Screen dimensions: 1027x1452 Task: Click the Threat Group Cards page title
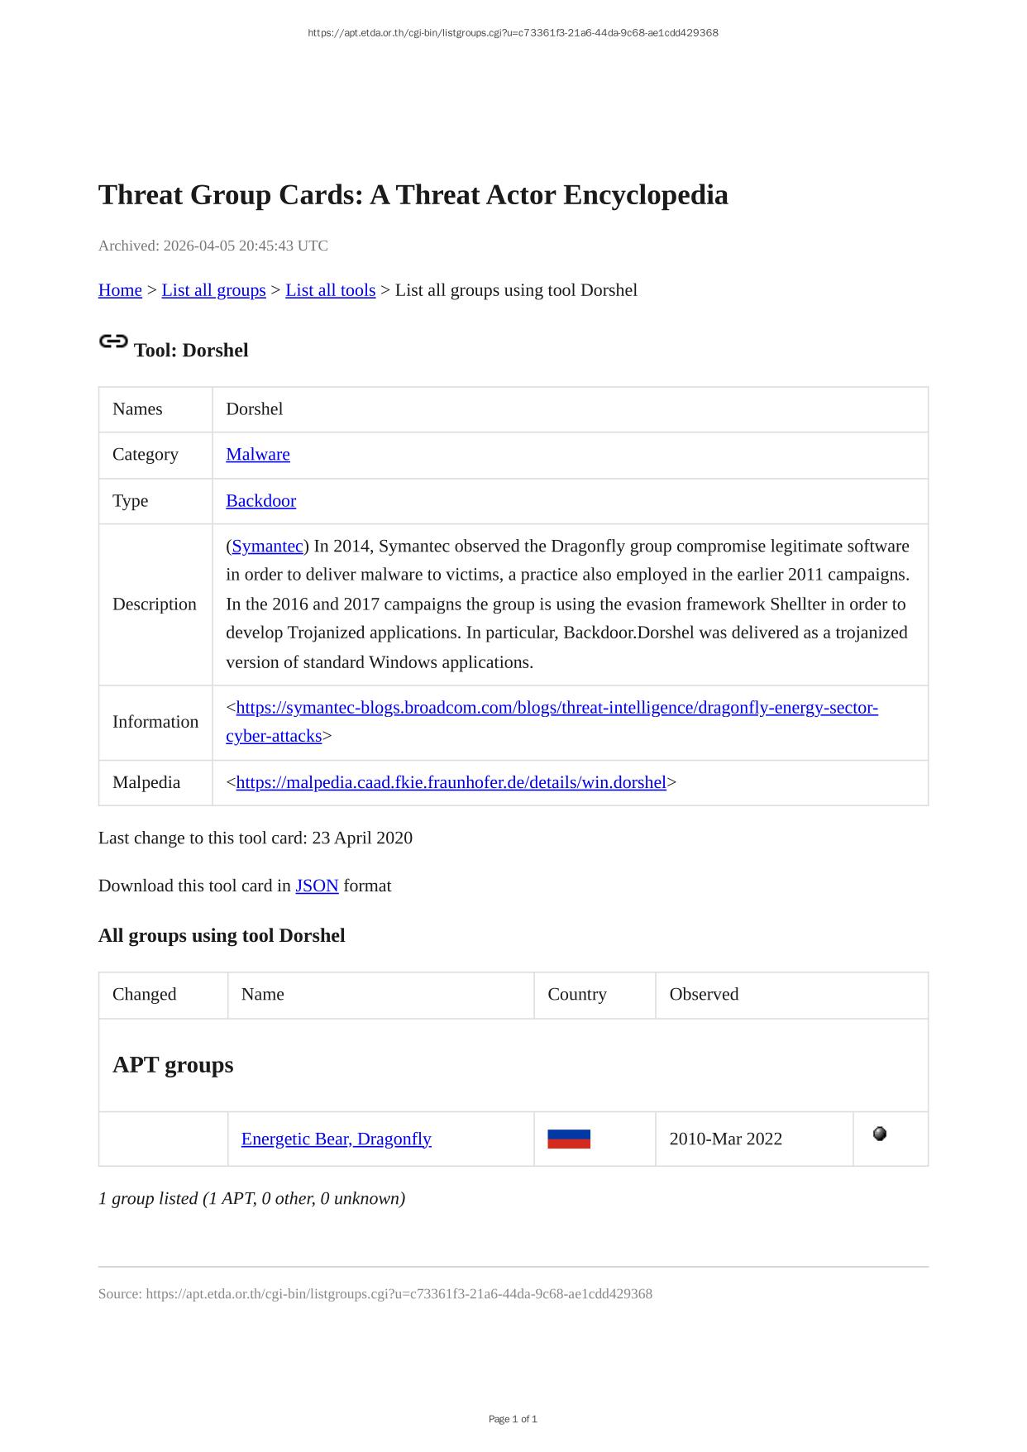tap(413, 195)
